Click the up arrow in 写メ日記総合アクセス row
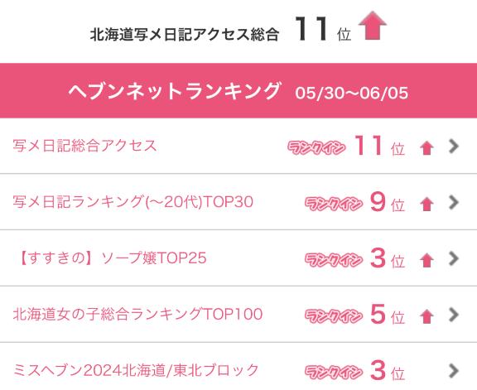This screenshot has height=390, width=477. tap(426, 149)
